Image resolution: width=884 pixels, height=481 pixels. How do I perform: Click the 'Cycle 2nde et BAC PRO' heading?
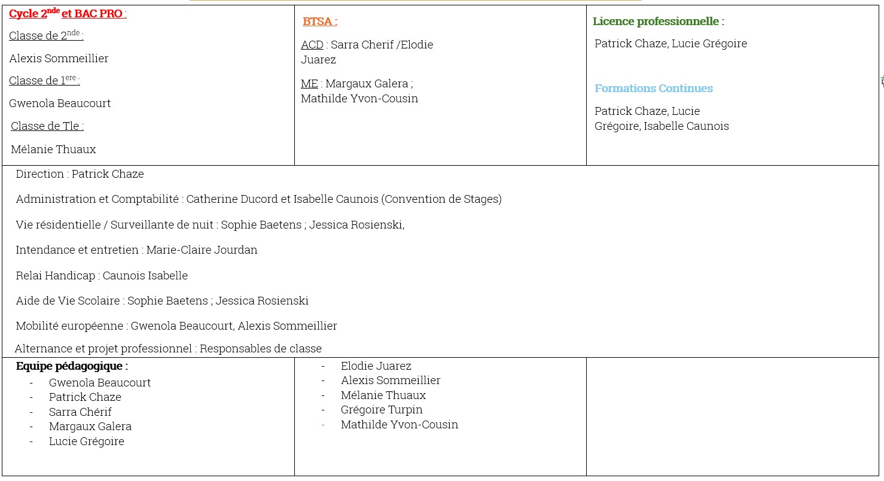coord(67,14)
